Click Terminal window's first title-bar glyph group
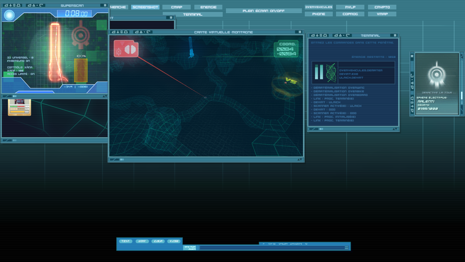The height and width of the screenshot is (262, 465). click(x=319, y=35)
